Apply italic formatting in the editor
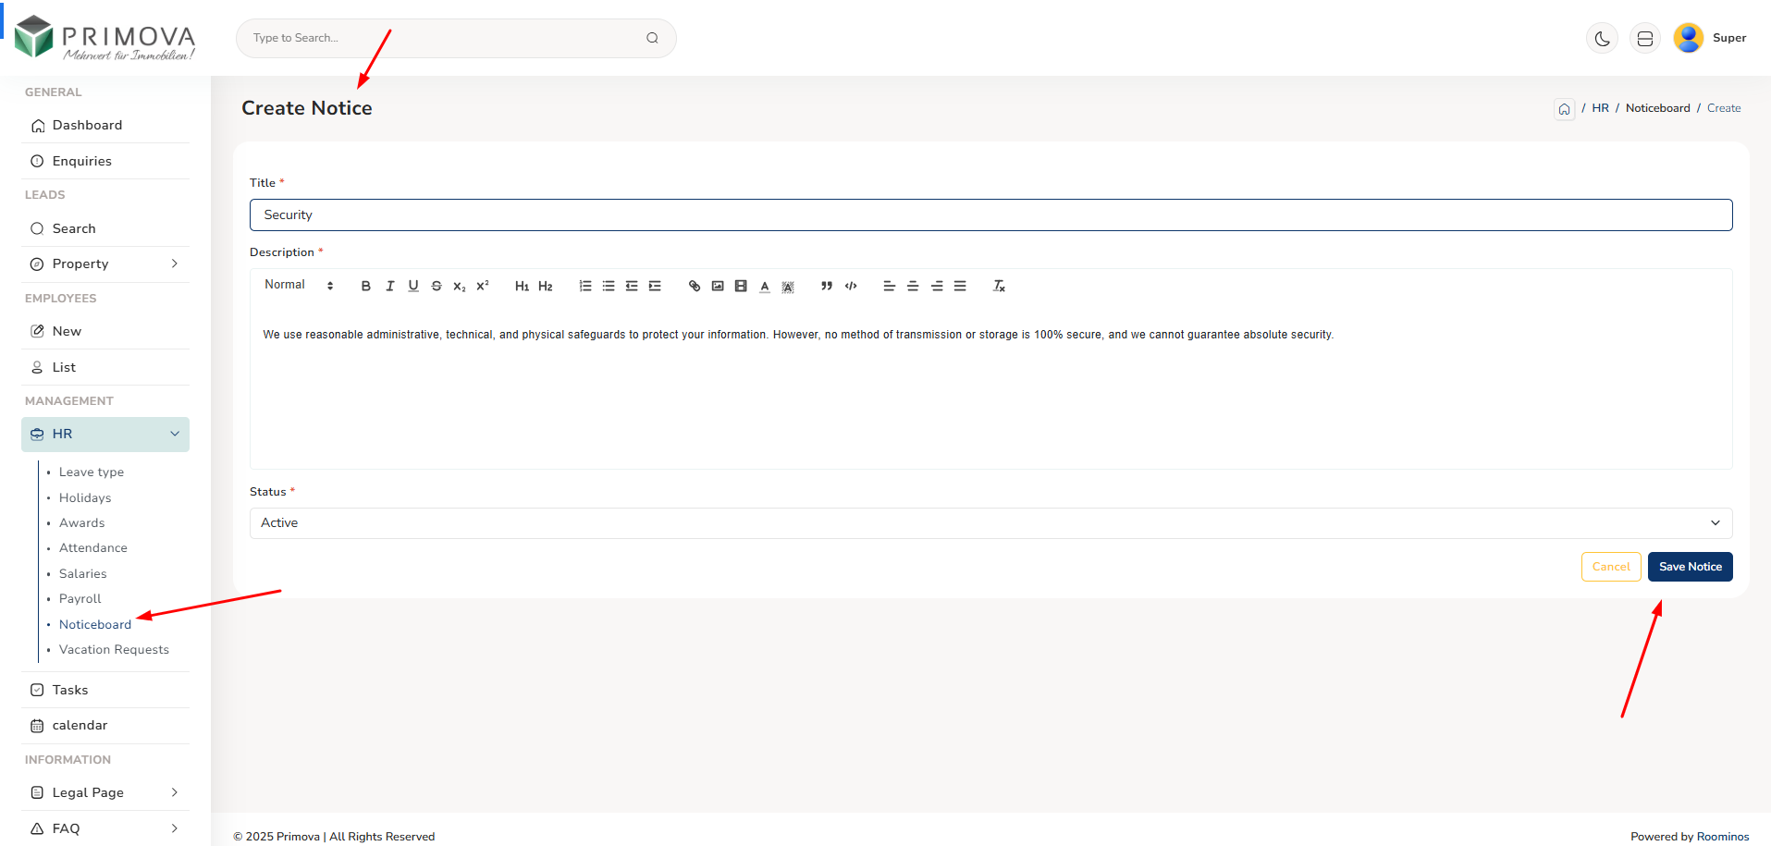1771x846 pixels. point(389,287)
